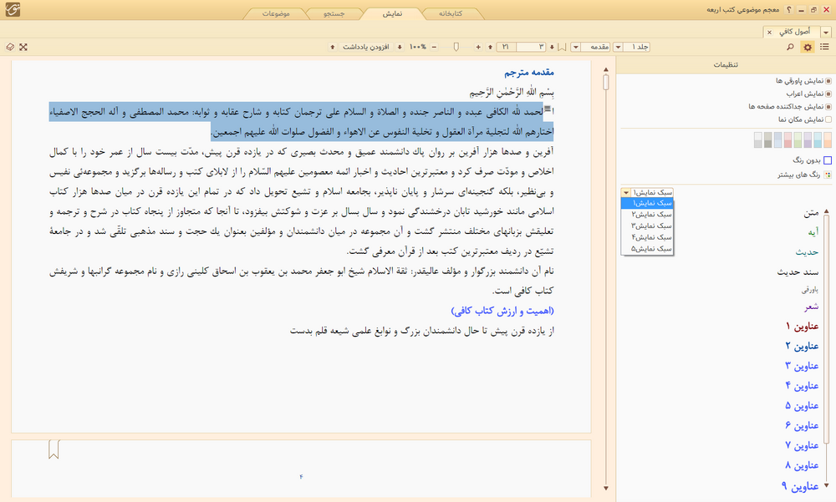Image resolution: width=836 pixels, height=502 pixels.
Task: Click the bookmark icon in toolbar
Action: coord(562,47)
